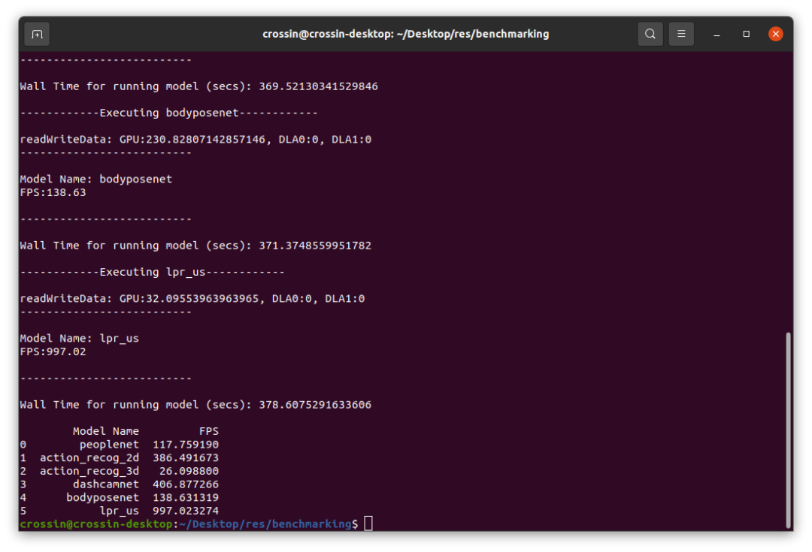Close the terminal window

click(775, 34)
